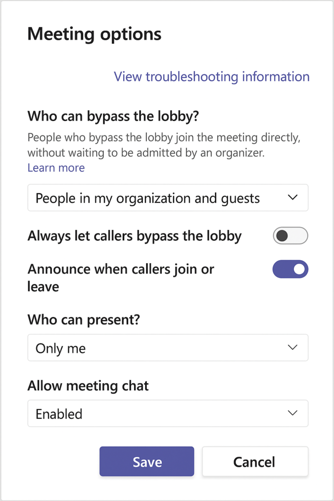Expand the Enabled meeting chat dropdown
Screen dimensions: 334x501
pyautogui.click(x=168, y=413)
